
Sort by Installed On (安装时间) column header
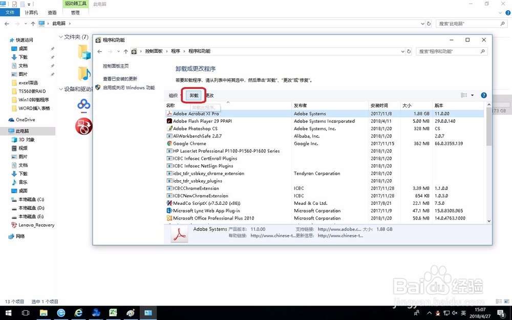pos(385,105)
